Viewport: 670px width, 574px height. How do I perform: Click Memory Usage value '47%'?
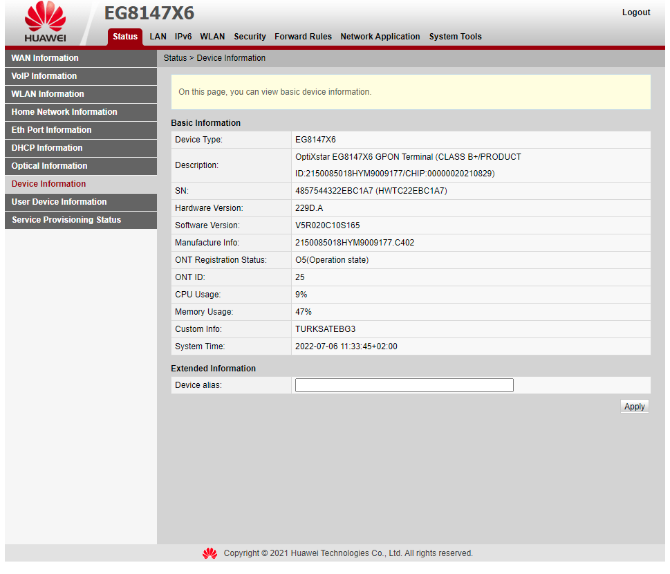click(304, 312)
